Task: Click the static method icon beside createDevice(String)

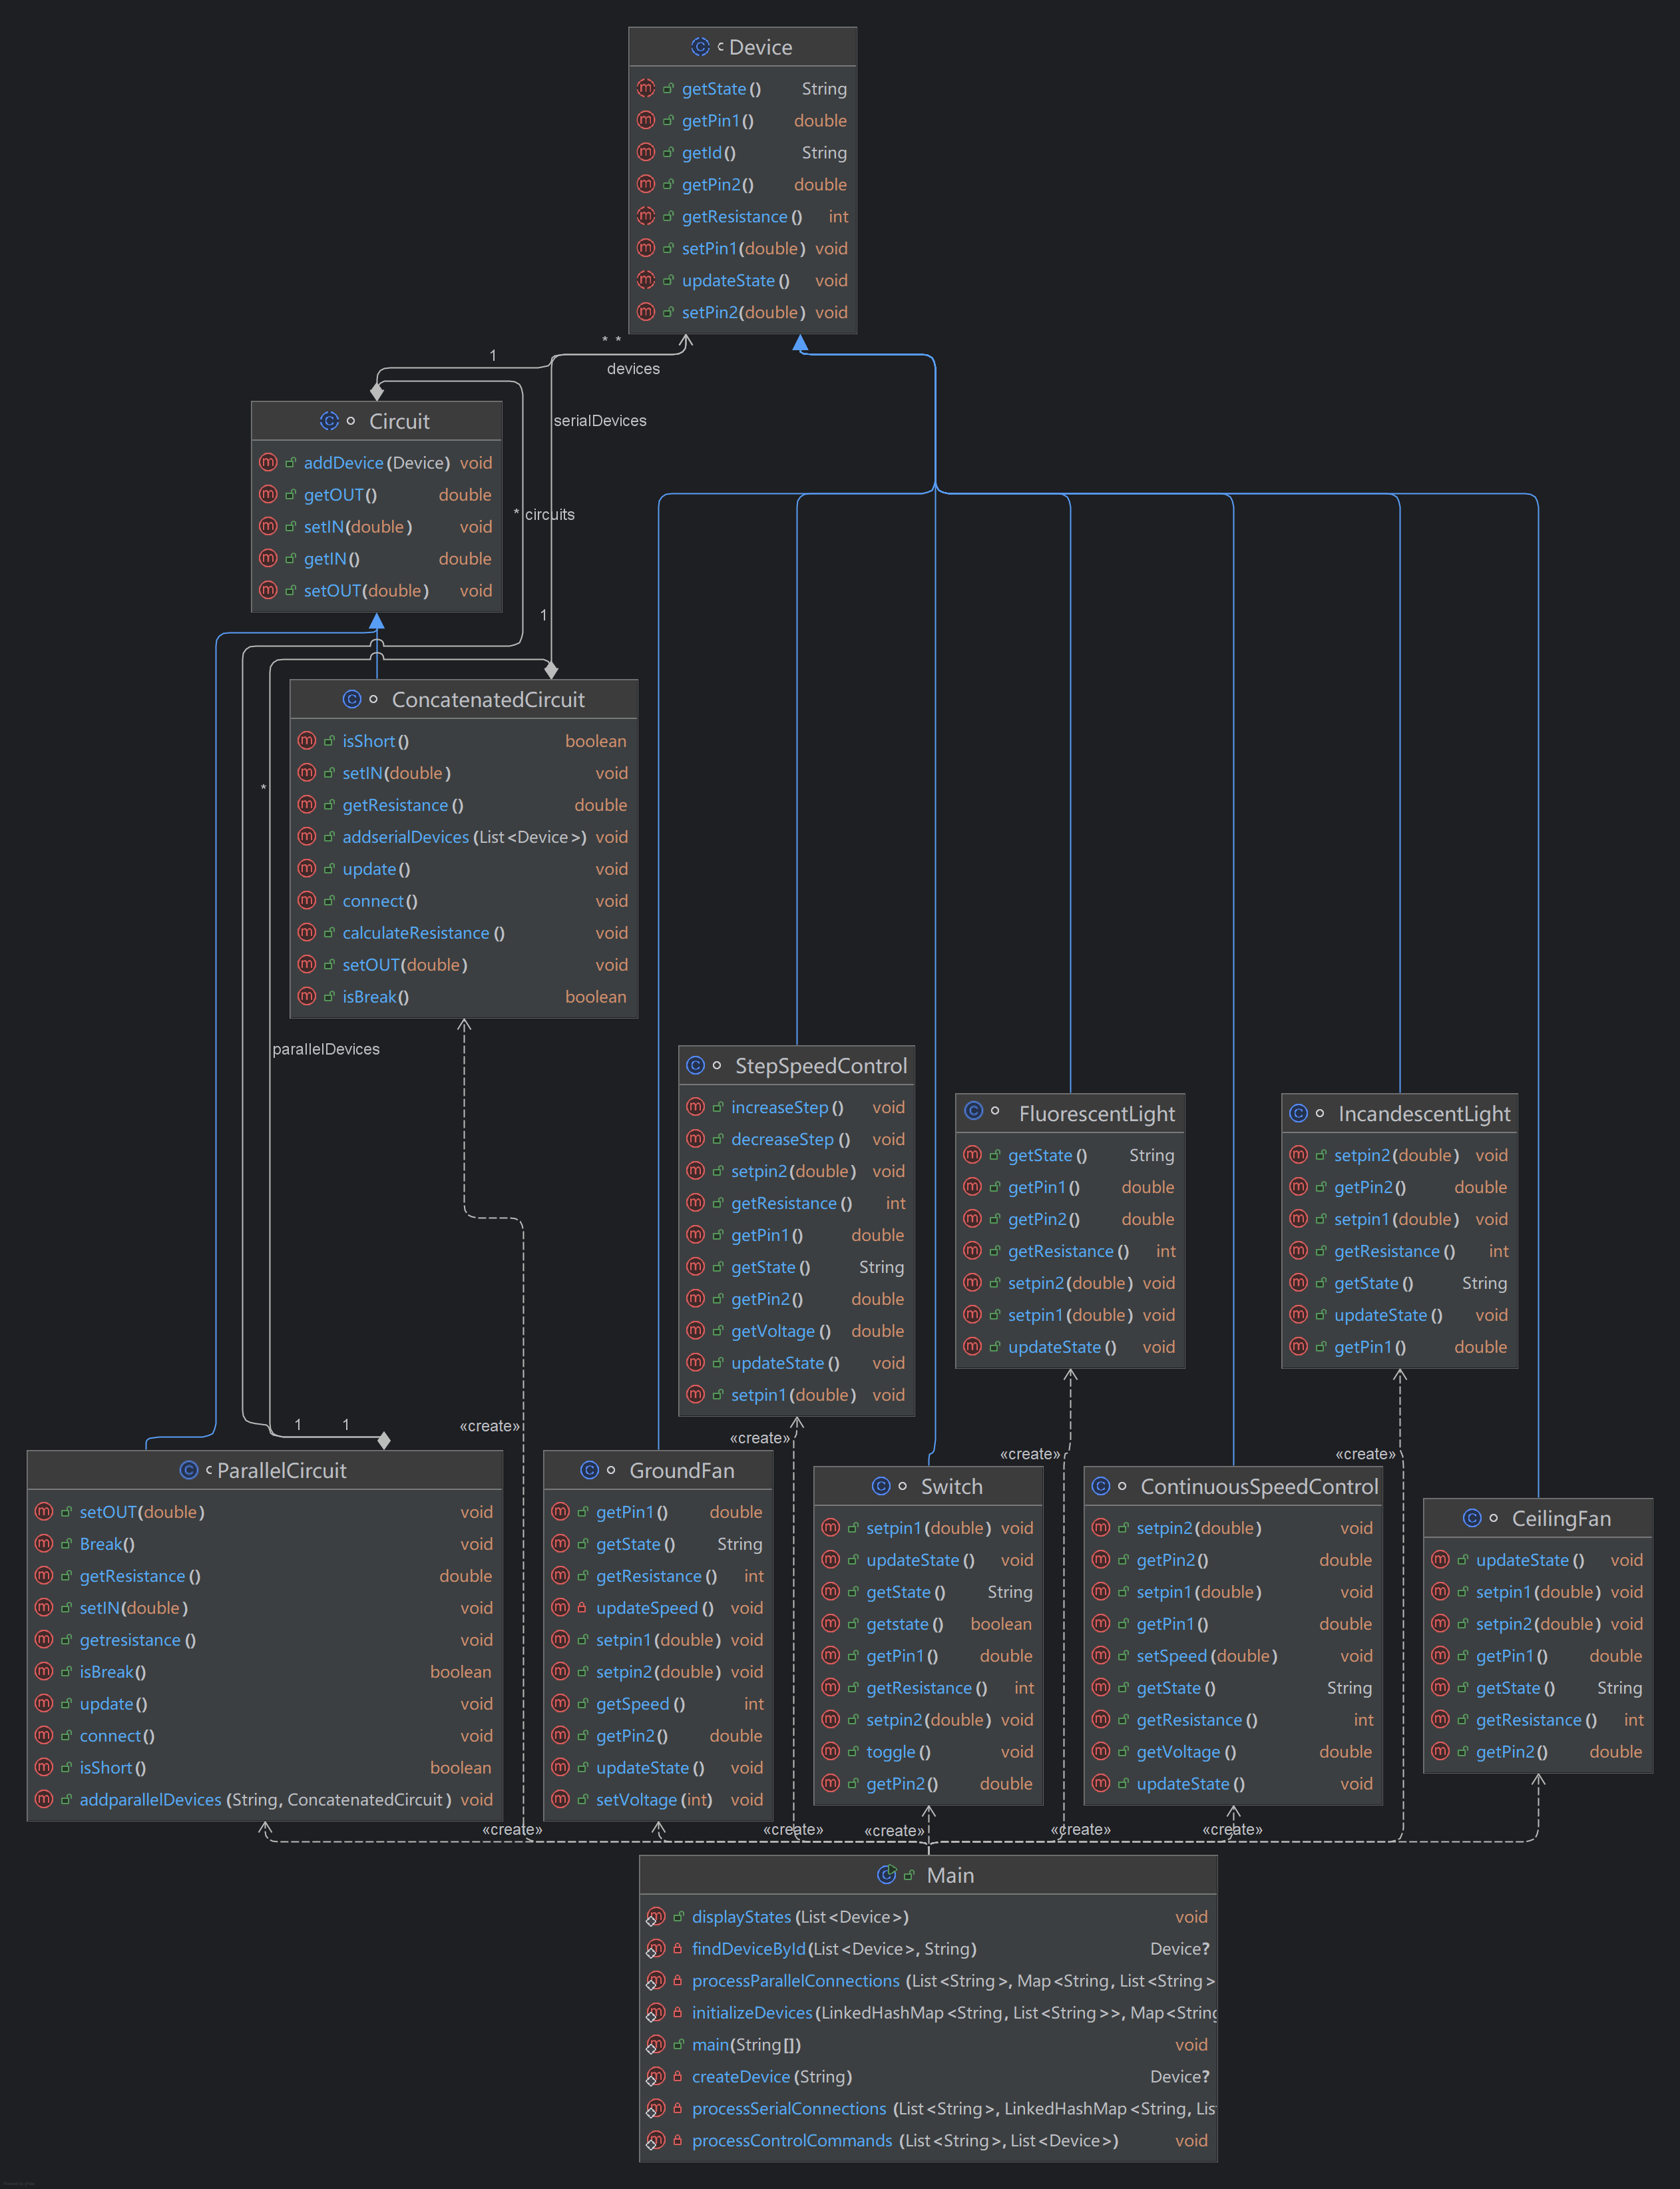Action: point(655,2077)
